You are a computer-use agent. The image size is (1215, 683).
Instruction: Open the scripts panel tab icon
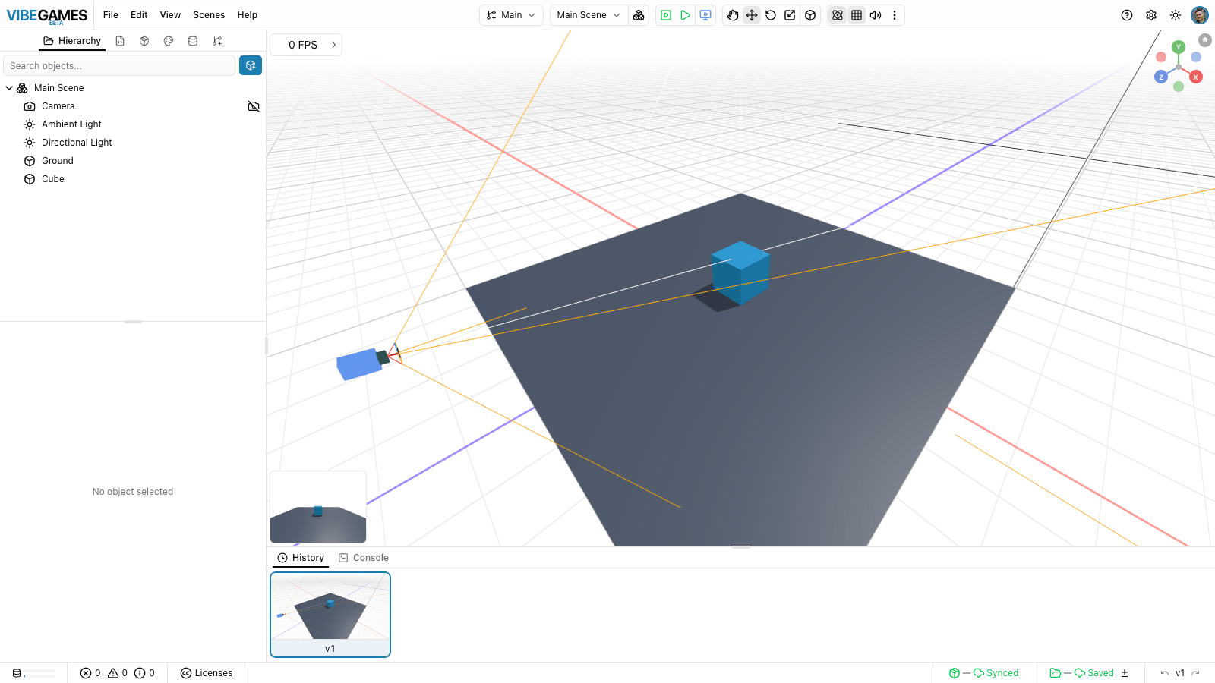click(x=120, y=41)
